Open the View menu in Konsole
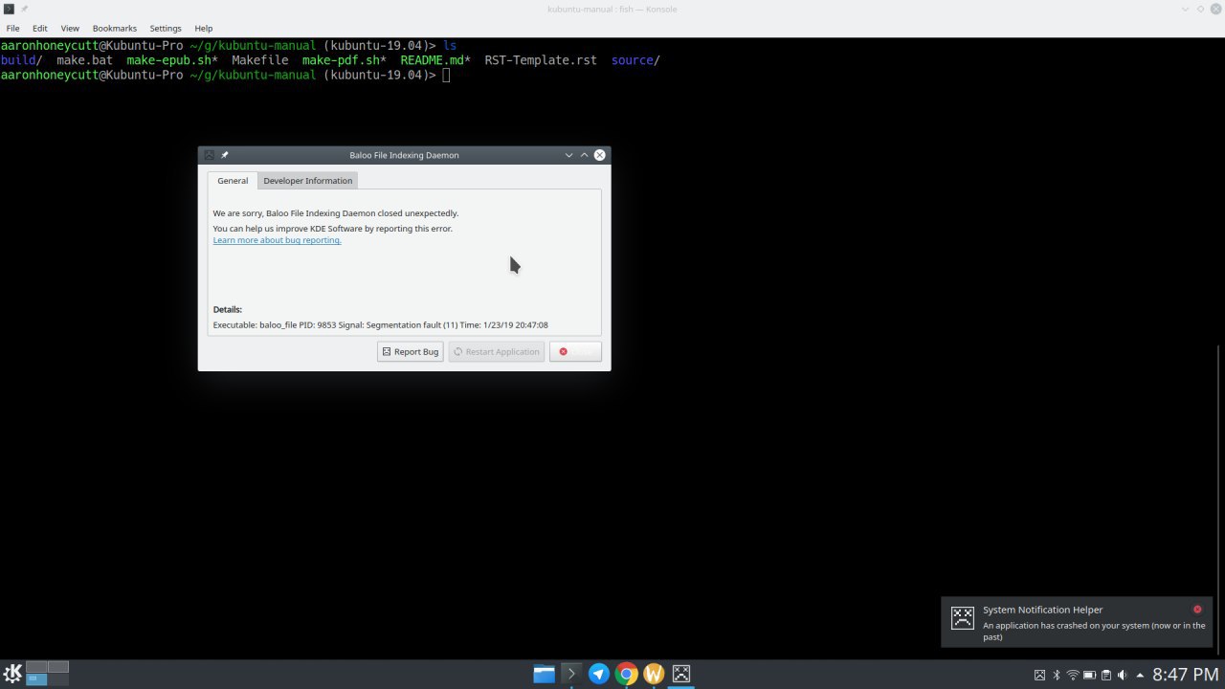The image size is (1225, 689). (70, 29)
